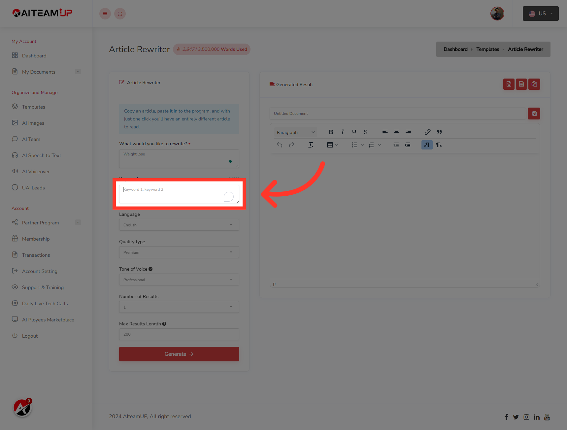Toggle bold formatting
The width and height of the screenshot is (567, 430).
coord(331,132)
